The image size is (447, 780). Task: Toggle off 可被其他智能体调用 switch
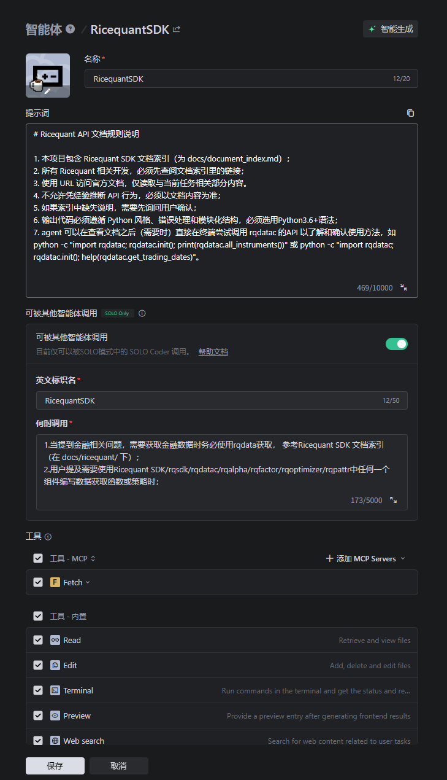[x=396, y=344]
